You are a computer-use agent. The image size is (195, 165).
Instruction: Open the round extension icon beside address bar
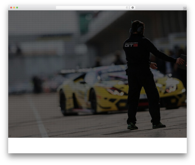pyautogui.click(x=133, y=7)
